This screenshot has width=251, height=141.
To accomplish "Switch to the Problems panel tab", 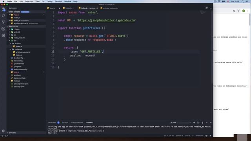I will tap(52, 123).
